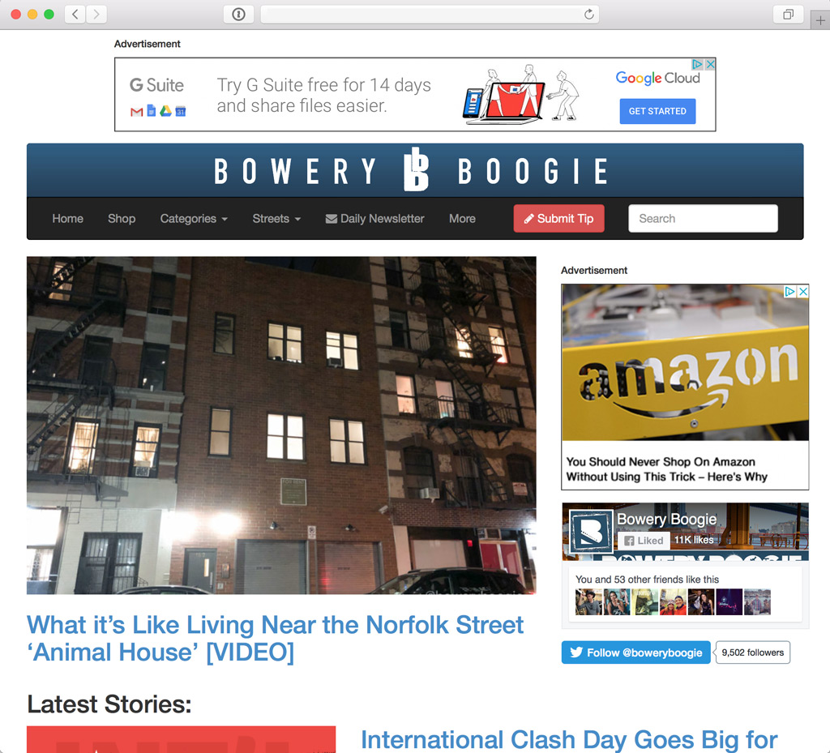Click the Safari address bar
This screenshot has width=830, height=753.
[x=430, y=15]
